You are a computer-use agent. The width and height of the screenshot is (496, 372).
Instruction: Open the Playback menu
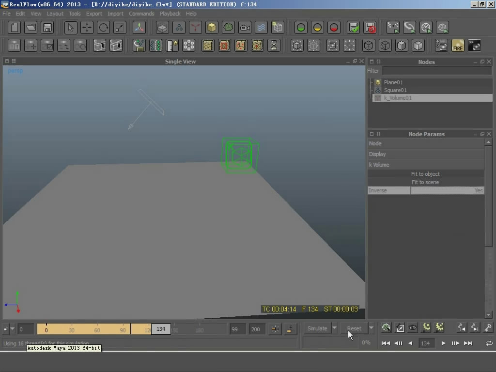(170, 14)
